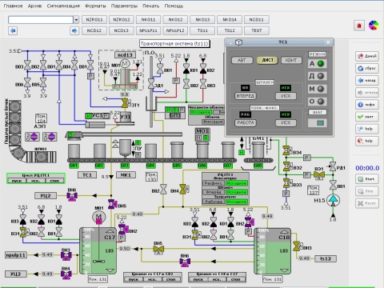Open the color wheel palette icon
Screen dimensions: 384x288
374,26
